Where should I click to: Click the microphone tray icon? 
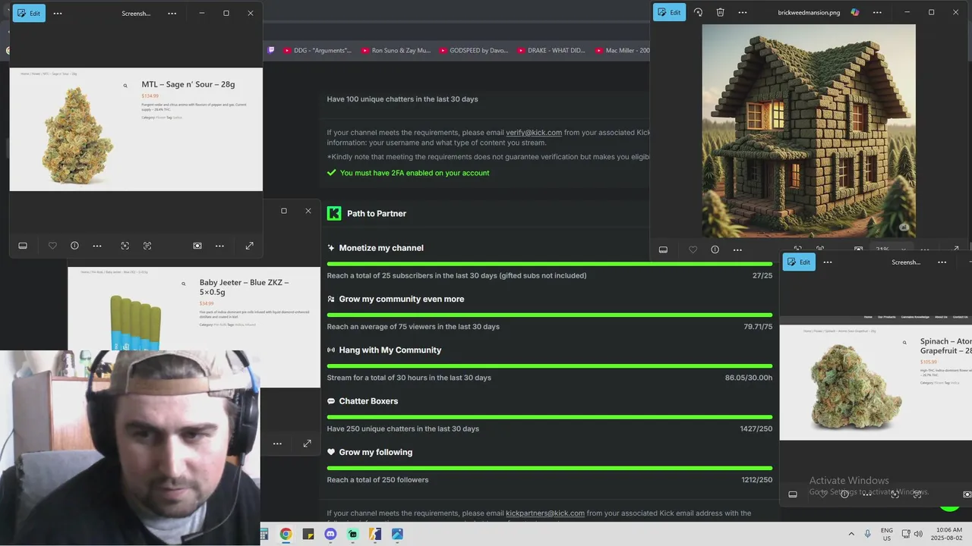pyautogui.click(x=867, y=534)
